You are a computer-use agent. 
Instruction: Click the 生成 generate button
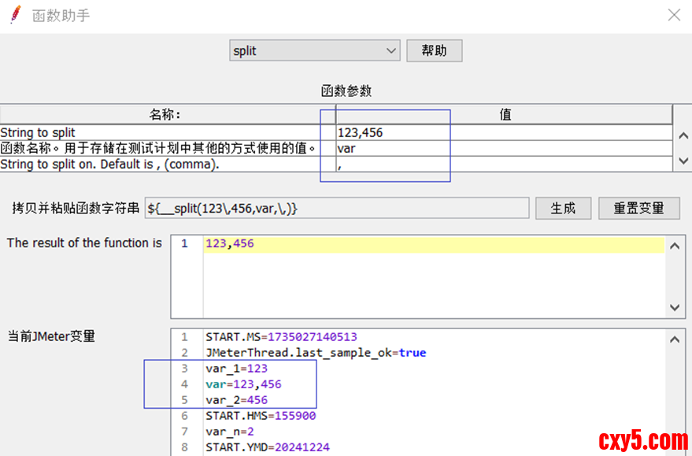coord(563,208)
